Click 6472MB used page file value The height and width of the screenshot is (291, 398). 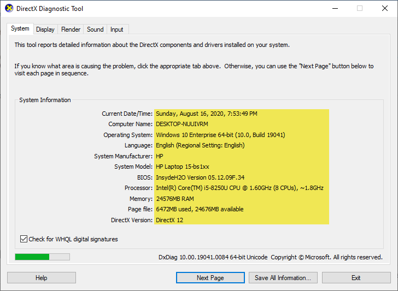[200, 210]
